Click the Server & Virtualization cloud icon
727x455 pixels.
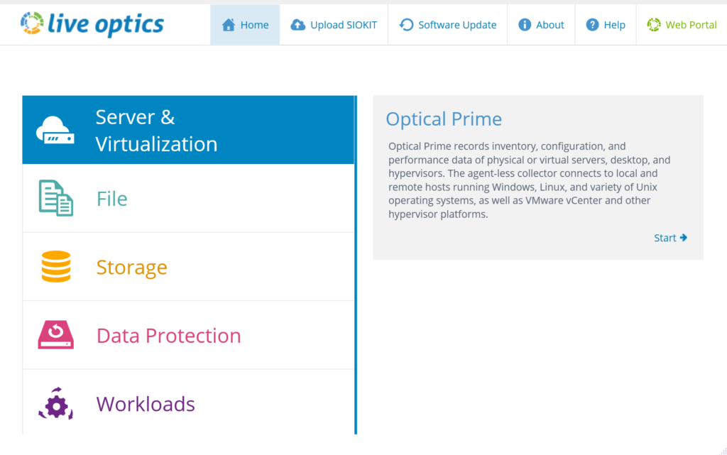(x=55, y=130)
